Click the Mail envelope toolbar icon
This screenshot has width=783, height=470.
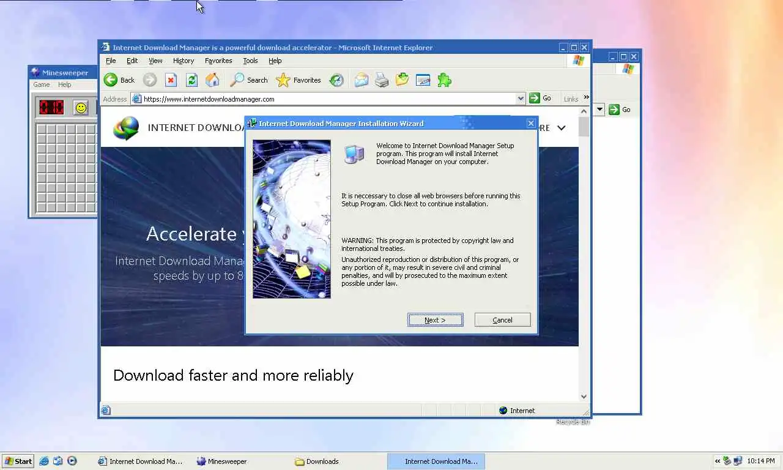click(x=362, y=80)
